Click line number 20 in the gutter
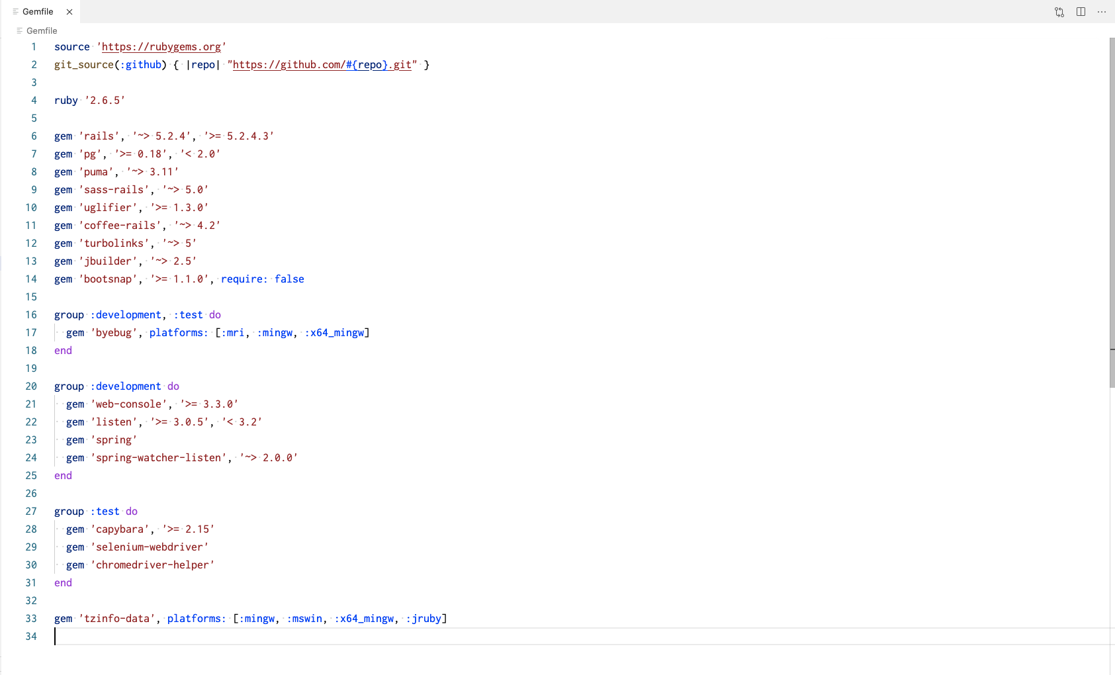This screenshot has width=1115, height=675. coord(31,386)
